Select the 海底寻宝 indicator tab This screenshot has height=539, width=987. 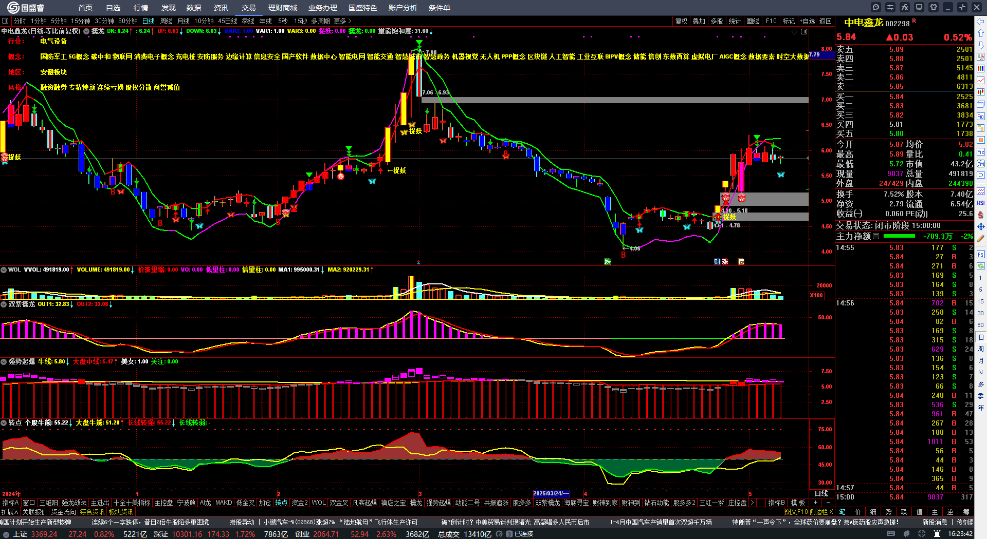[576, 503]
